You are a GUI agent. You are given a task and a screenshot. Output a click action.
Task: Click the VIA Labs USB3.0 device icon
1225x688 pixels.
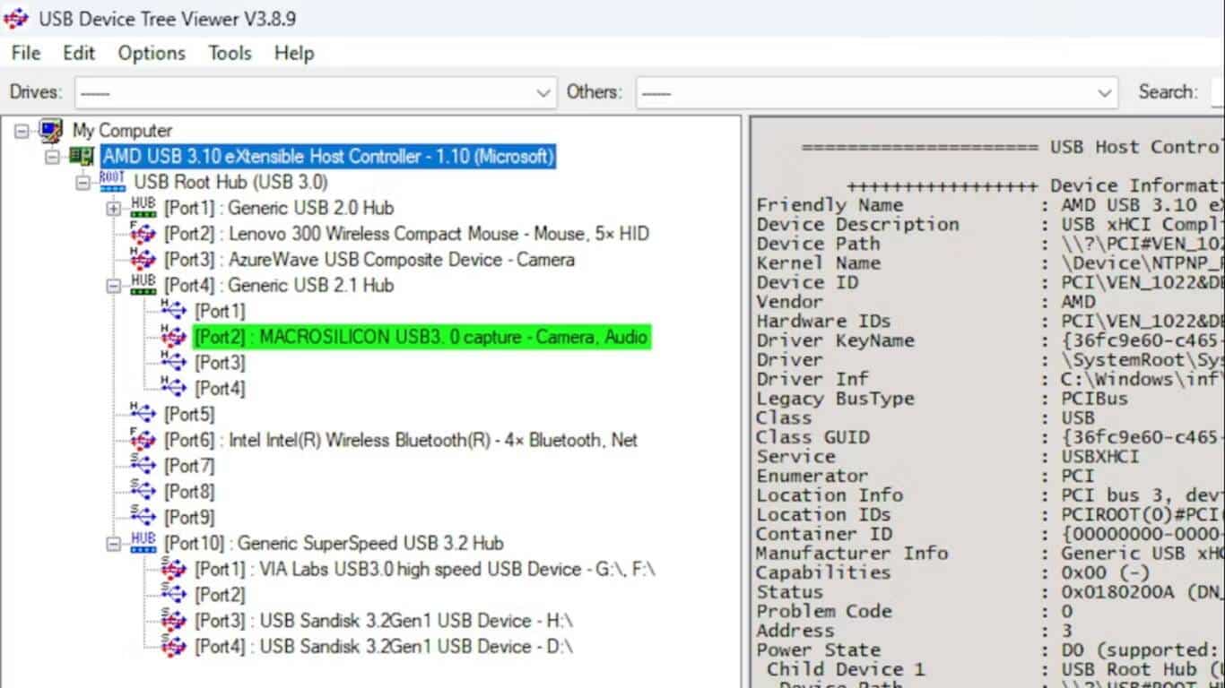170,569
